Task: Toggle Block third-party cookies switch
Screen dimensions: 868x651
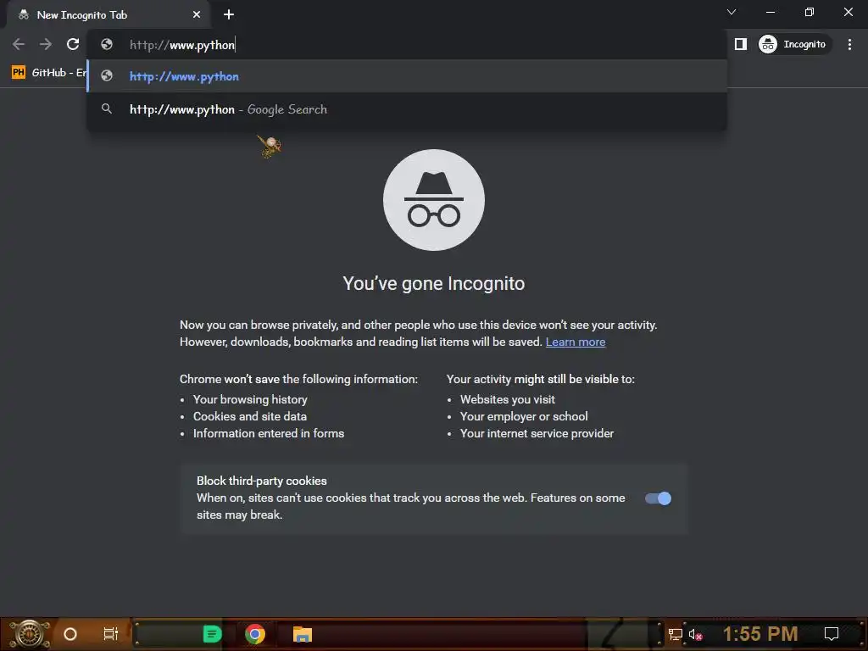Action: [658, 498]
